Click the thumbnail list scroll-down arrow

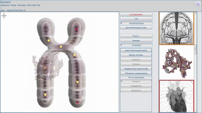click(196, 111)
